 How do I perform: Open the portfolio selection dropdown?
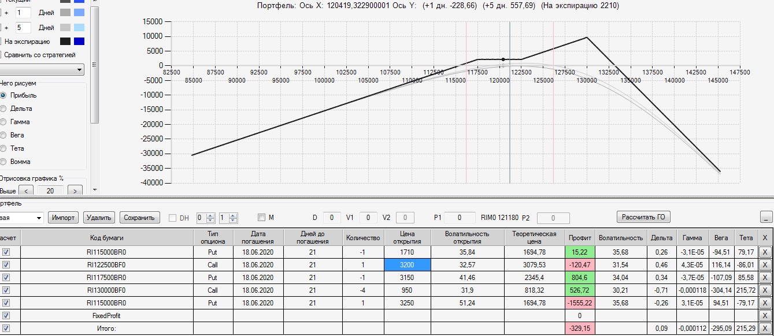coord(39,218)
